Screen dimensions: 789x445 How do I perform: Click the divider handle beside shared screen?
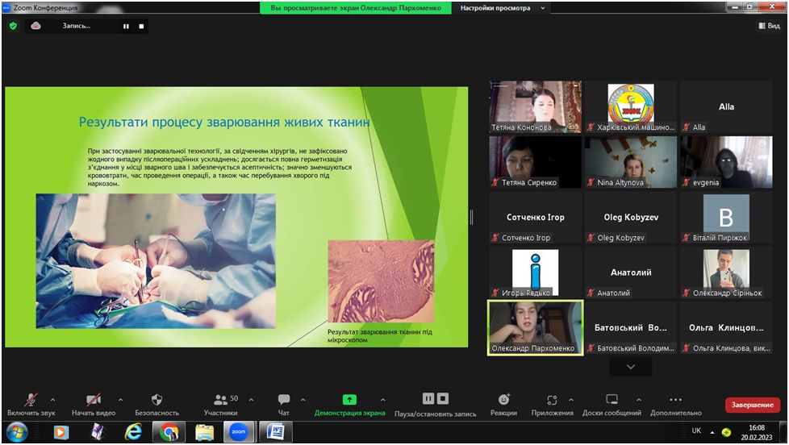pyautogui.click(x=471, y=217)
